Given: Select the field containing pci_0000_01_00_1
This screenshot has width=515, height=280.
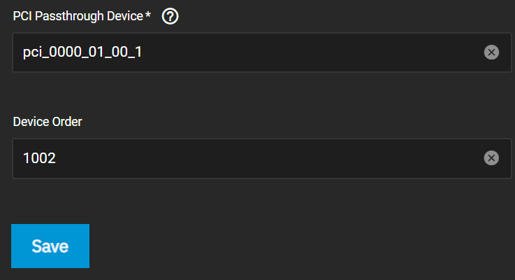Looking at the screenshot, I should click(262, 52).
